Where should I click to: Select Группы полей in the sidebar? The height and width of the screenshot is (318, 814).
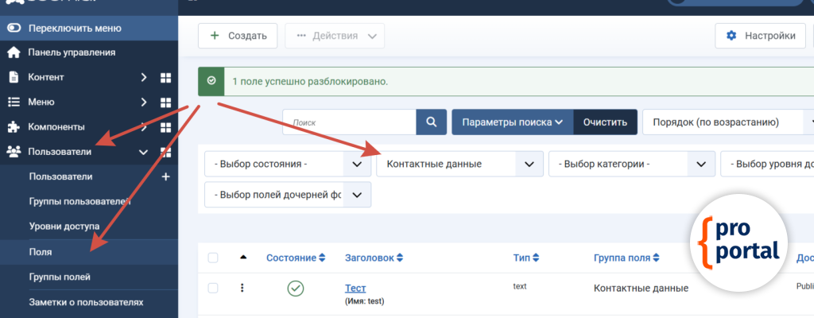click(60, 277)
